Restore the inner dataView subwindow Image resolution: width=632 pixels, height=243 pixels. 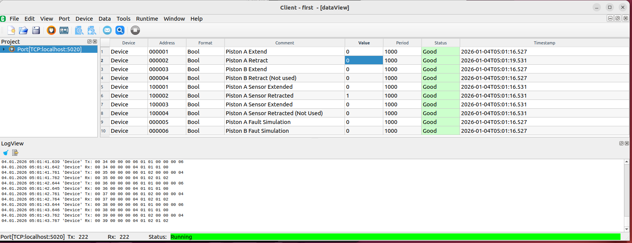click(x=618, y=18)
